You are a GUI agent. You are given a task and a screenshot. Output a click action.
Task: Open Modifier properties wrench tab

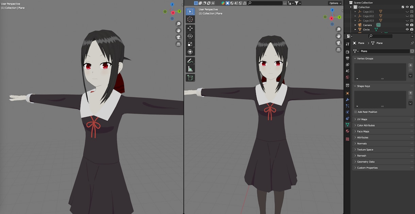[x=347, y=100]
